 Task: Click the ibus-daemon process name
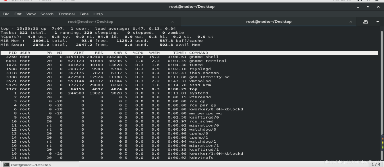(204, 73)
